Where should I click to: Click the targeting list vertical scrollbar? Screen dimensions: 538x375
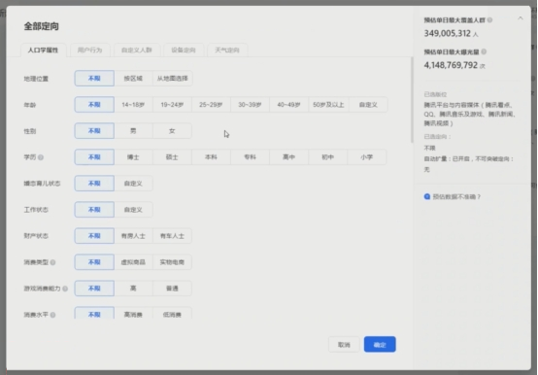(412, 100)
